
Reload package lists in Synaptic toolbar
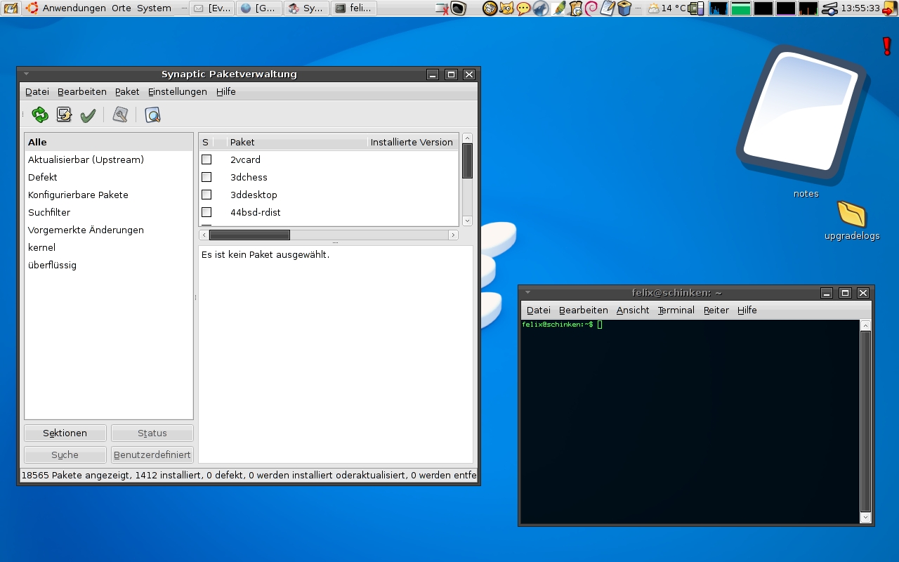40,115
